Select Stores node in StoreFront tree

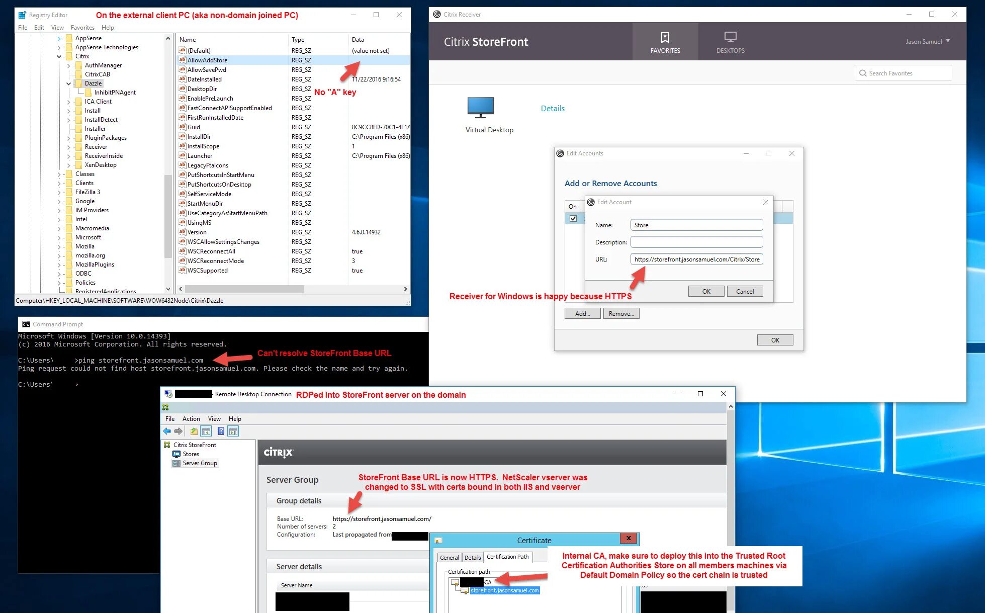point(191,454)
